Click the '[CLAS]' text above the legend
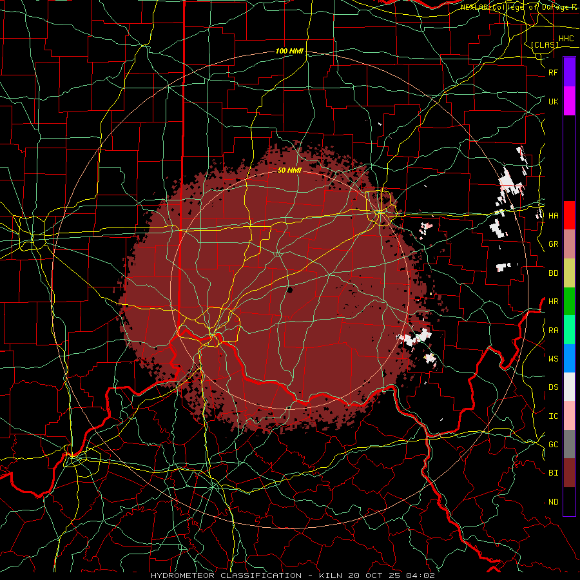Viewport: 580px width, 580px height. click(545, 44)
